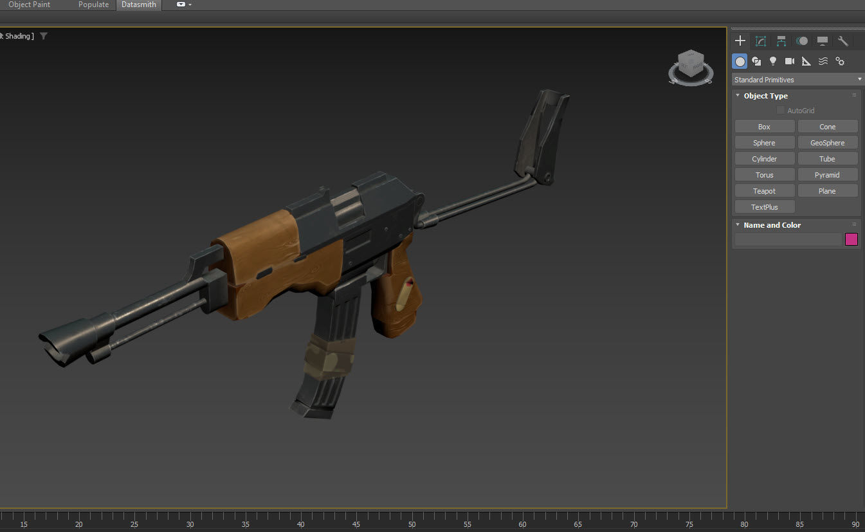Switch to the Object Paint tab
This screenshot has height=532, width=865.
click(x=29, y=5)
